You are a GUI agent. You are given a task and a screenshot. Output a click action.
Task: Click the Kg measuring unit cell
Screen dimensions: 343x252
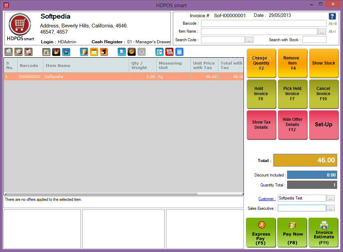point(174,77)
